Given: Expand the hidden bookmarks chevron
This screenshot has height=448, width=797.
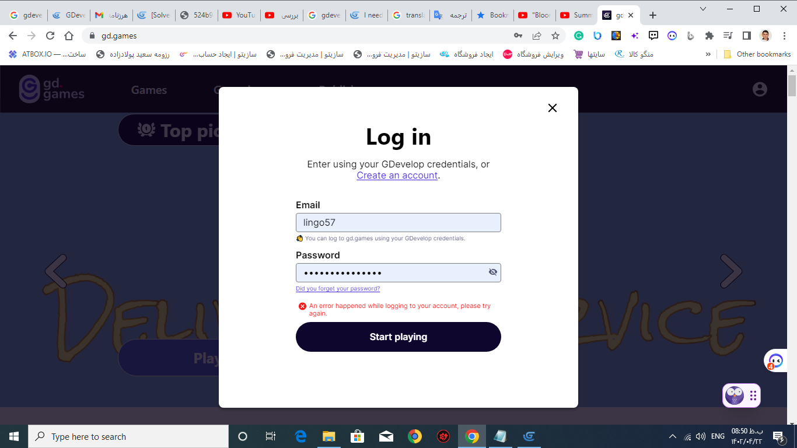Looking at the screenshot, I should (x=708, y=54).
